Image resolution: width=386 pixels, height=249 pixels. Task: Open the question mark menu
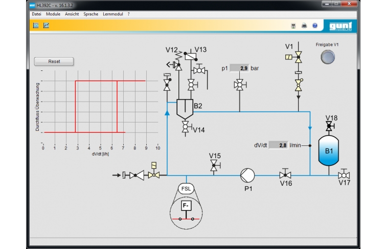128,14
